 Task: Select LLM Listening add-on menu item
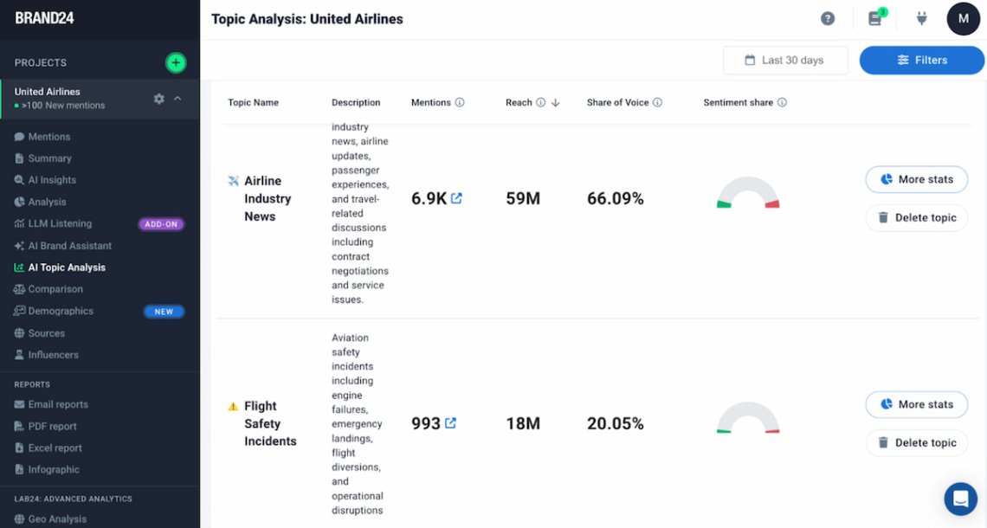coord(60,224)
